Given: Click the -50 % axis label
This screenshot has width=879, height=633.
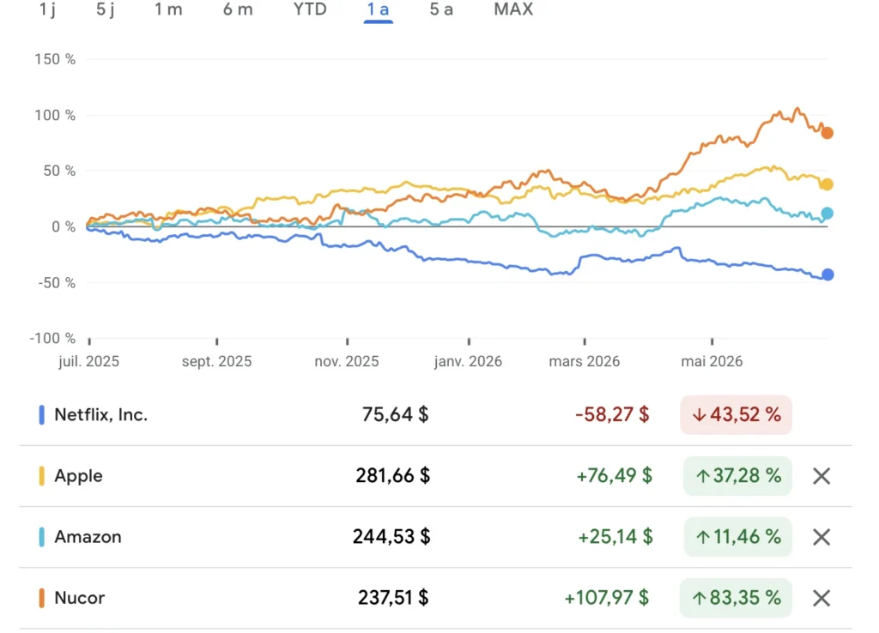Looking at the screenshot, I should (x=57, y=283).
